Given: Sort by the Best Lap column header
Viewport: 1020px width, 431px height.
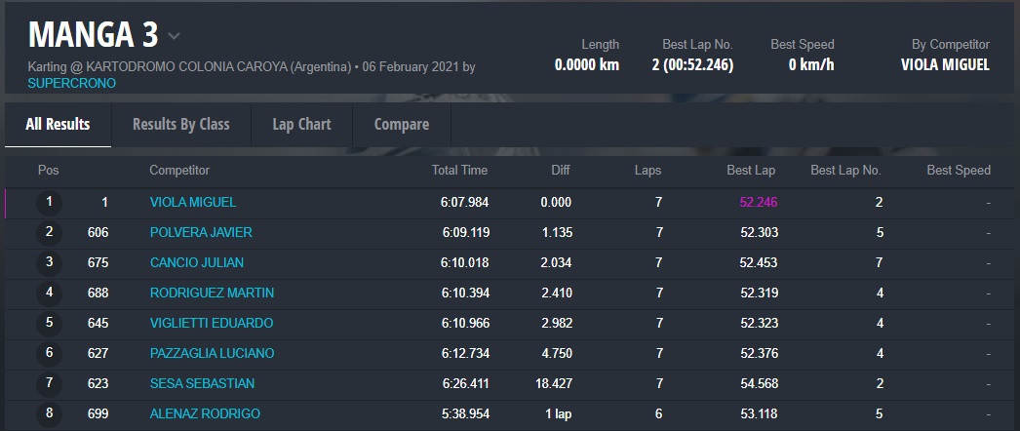Looking at the screenshot, I should [751, 171].
